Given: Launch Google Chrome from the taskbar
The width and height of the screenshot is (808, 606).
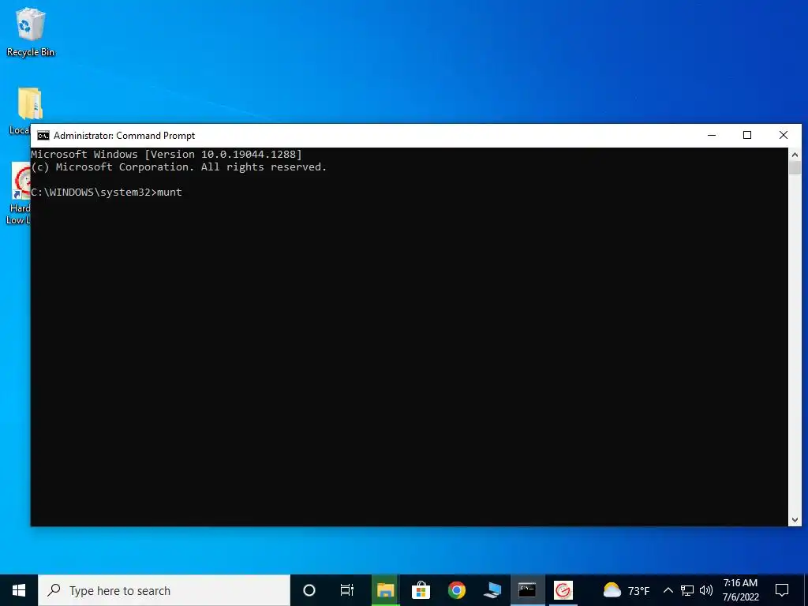Looking at the screenshot, I should click(457, 590).
